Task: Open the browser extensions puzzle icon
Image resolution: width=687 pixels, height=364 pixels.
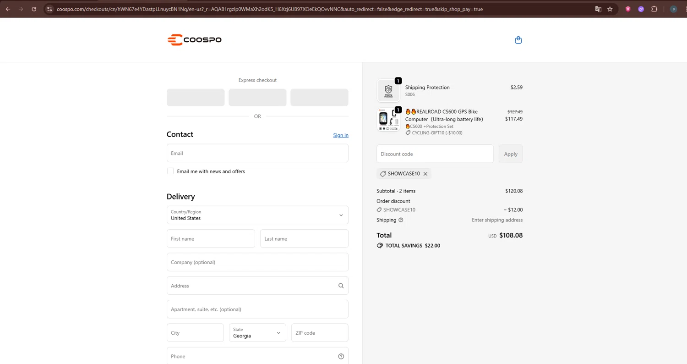Action: (654, 9)
